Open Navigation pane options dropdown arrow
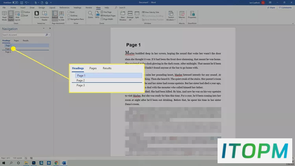The height and width of the screenshot is (166, 295). click(44, 29)
